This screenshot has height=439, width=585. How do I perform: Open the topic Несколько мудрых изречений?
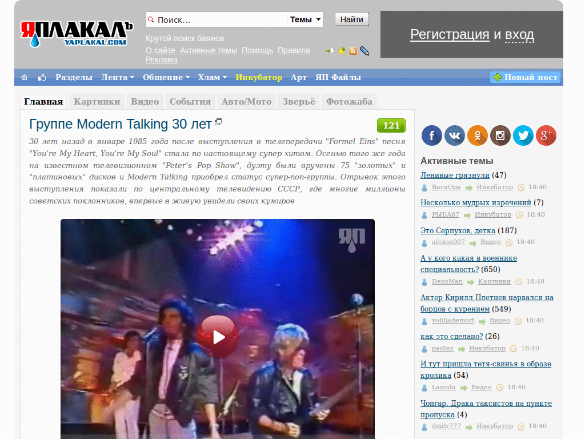[476, 203]
